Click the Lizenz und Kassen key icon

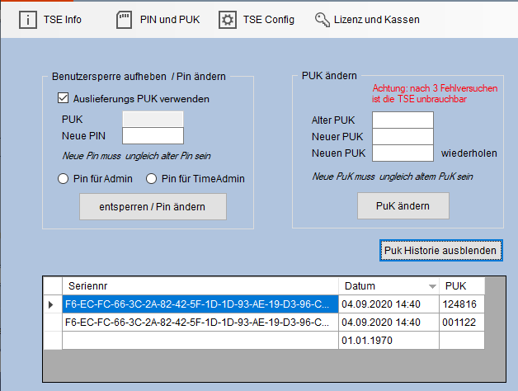pyautogui.click(x=324, y=19)
